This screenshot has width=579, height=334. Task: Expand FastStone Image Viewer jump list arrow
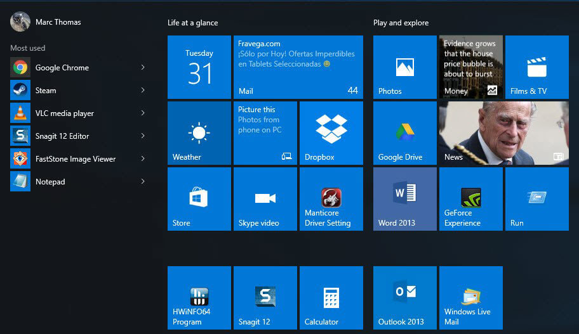143,159
